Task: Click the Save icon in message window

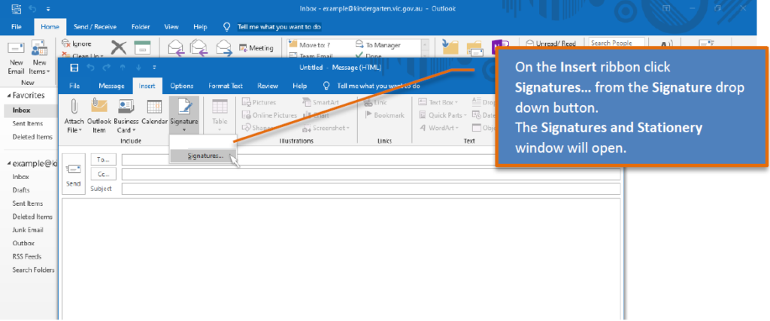Action: coord(74,67)
